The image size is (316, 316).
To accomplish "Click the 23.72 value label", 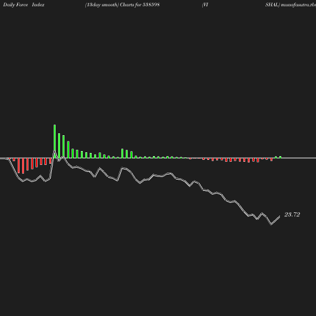I will (292, 215).
